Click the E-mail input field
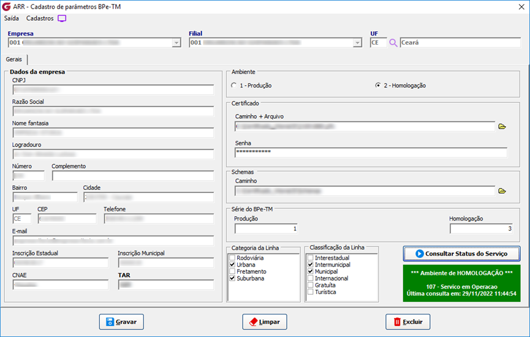The width and height of the screenshot is (530, 337). [113, 241]
